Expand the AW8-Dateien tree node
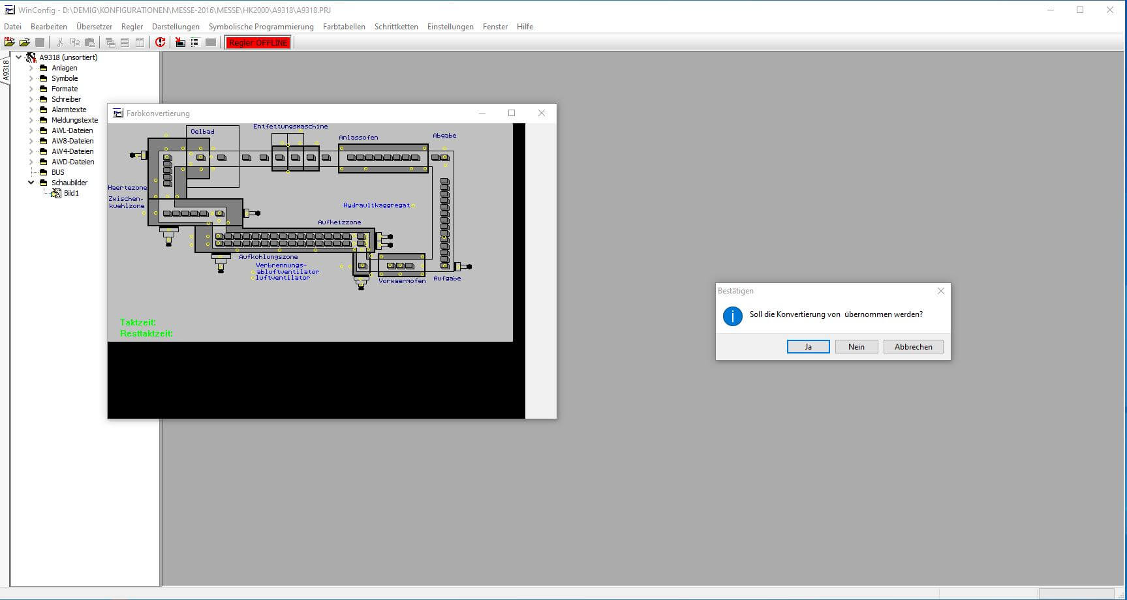The height and width of the screenshot is (600, 1127). (31, 141)
